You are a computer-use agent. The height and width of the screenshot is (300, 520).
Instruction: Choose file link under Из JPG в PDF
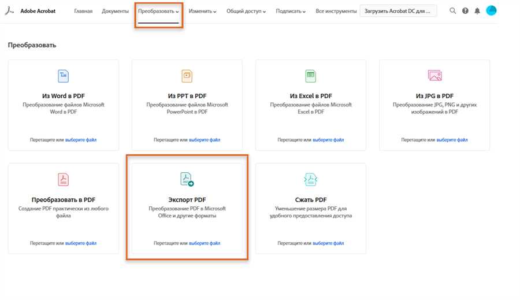click(452, 140)
